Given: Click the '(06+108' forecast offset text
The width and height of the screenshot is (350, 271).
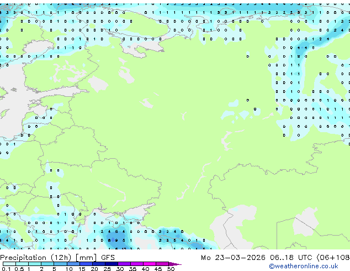Looking at the screenshot, I should coord(333,258).
